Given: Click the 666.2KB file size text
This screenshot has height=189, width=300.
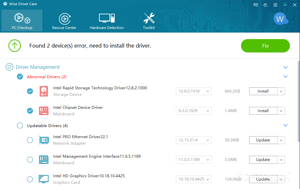Looking at the screenshot, I should (232, 91).
